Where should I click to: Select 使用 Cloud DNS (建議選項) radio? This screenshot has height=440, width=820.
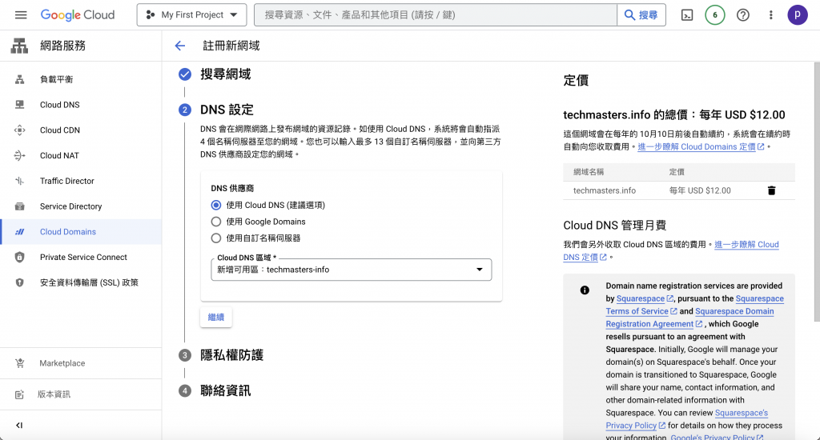point(216,205)
